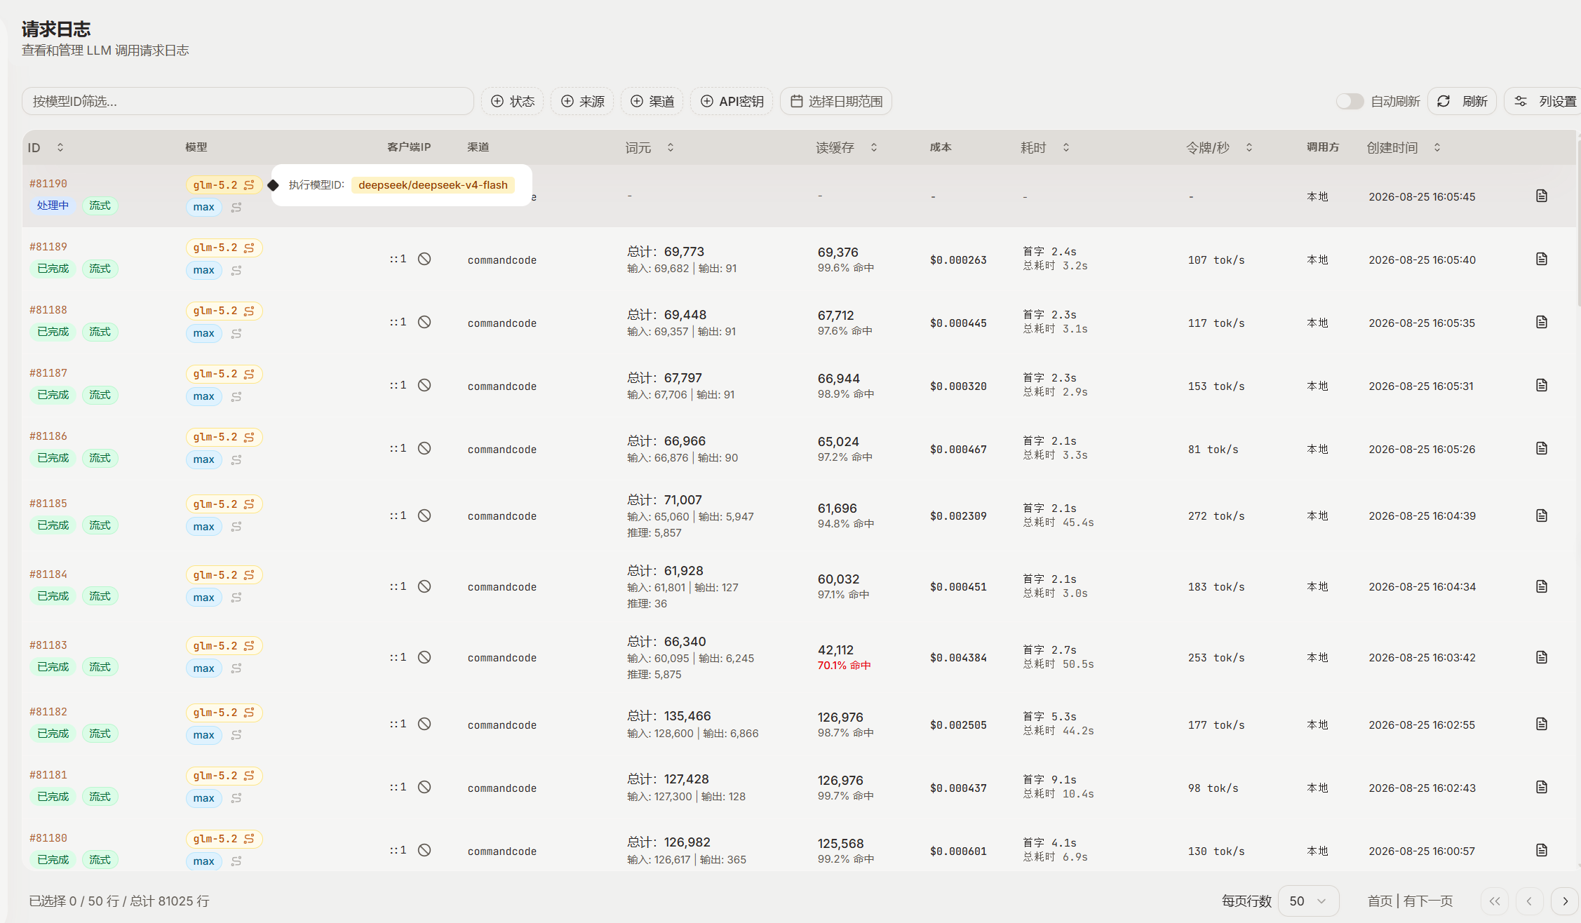
Task: Click blocked IP icon in row #81188
Action: coord(424,322)
